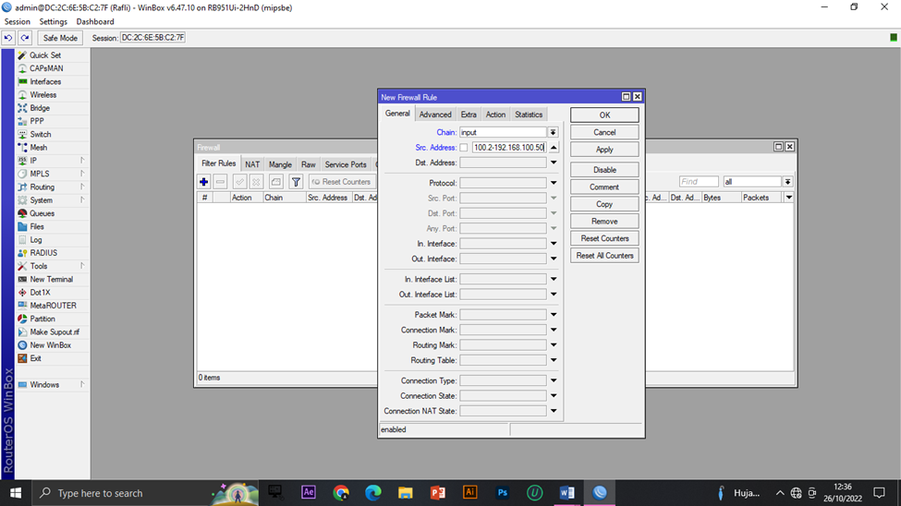Click Comment button in rule dialog
The image size is (901, 506).
tap(604, 187)
